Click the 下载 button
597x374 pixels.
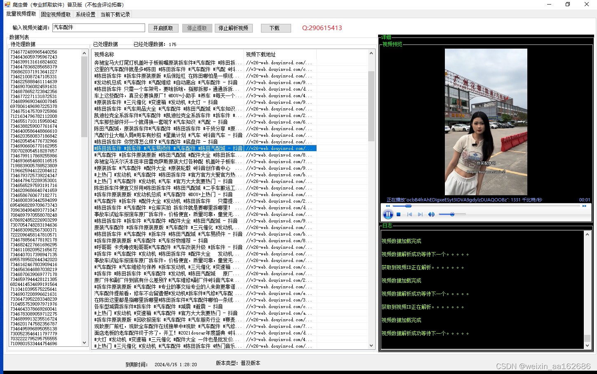pos(275,28)
